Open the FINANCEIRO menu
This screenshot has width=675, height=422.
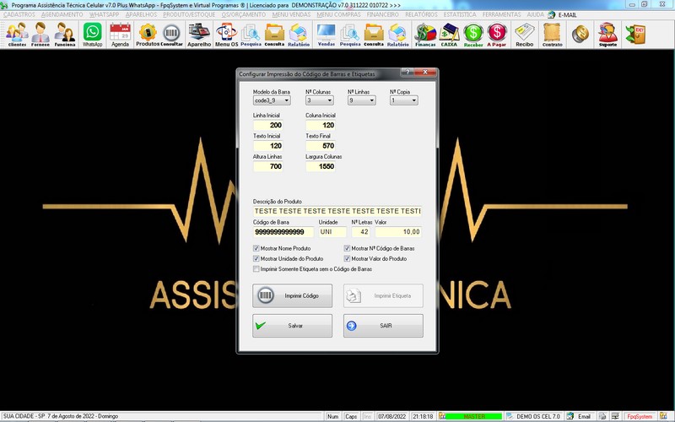(383, 14)
